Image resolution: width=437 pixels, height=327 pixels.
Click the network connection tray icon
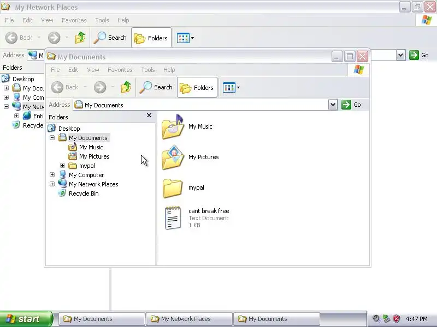(386, 319)
